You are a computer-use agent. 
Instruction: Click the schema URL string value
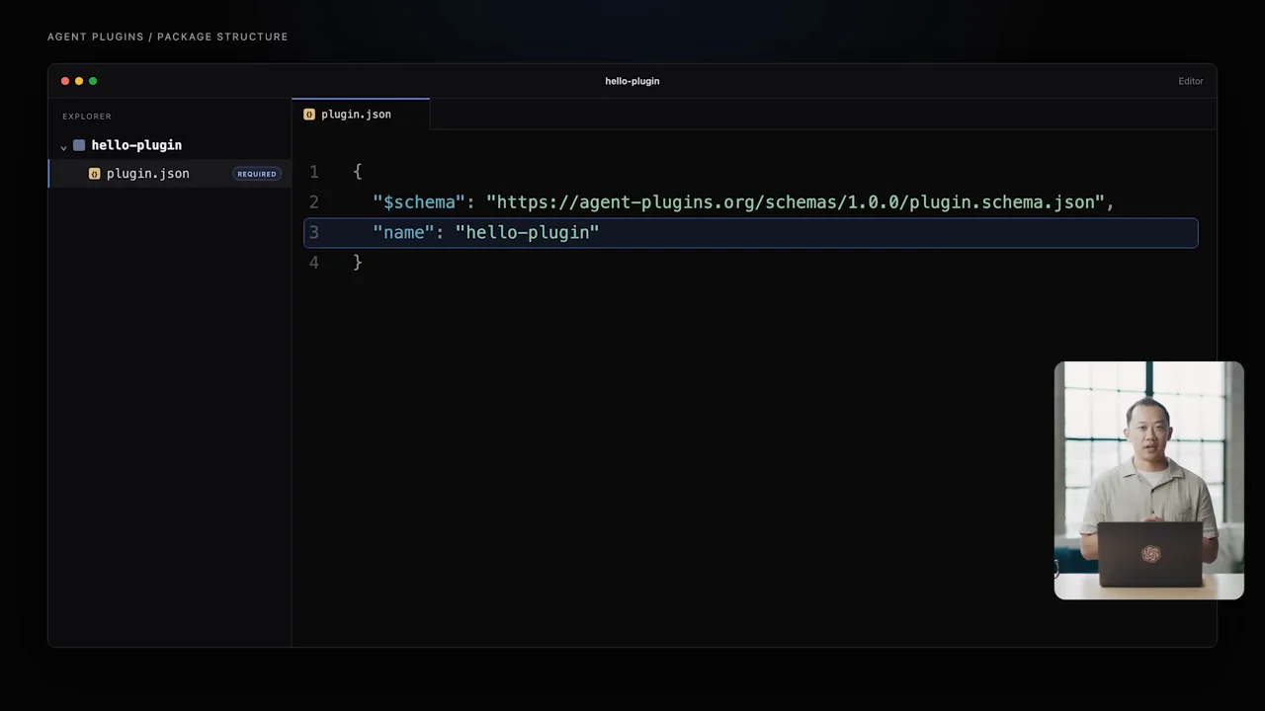tap(796, 202)
